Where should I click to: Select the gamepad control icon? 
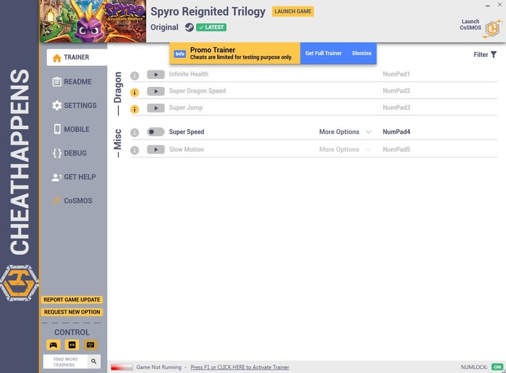[53, 345]
